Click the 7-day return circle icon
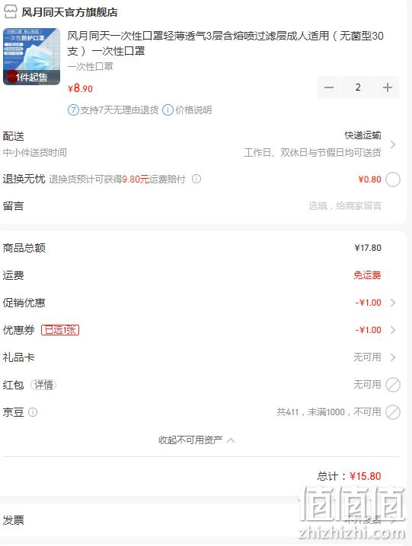The height and width of the screenshot is (546, 412). click(73, 110)
